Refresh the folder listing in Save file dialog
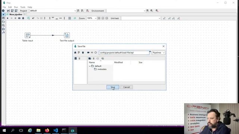The image size is (239, 134). (96, 52)
